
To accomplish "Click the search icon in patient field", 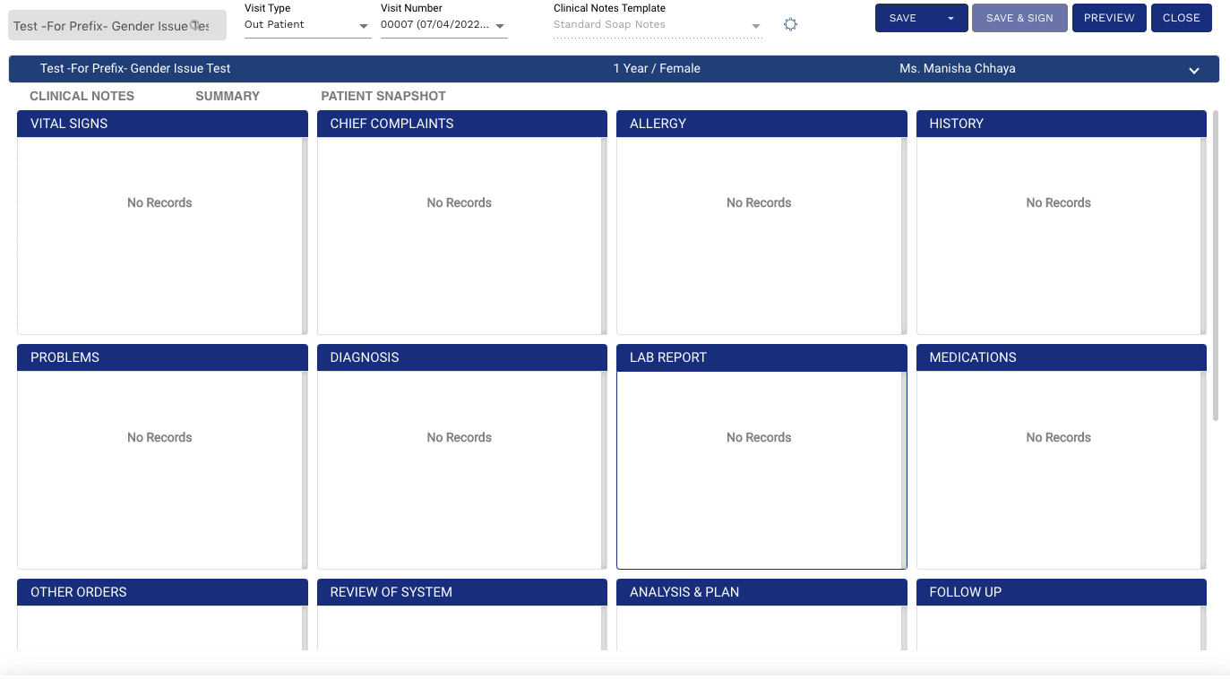I will 196,25.
